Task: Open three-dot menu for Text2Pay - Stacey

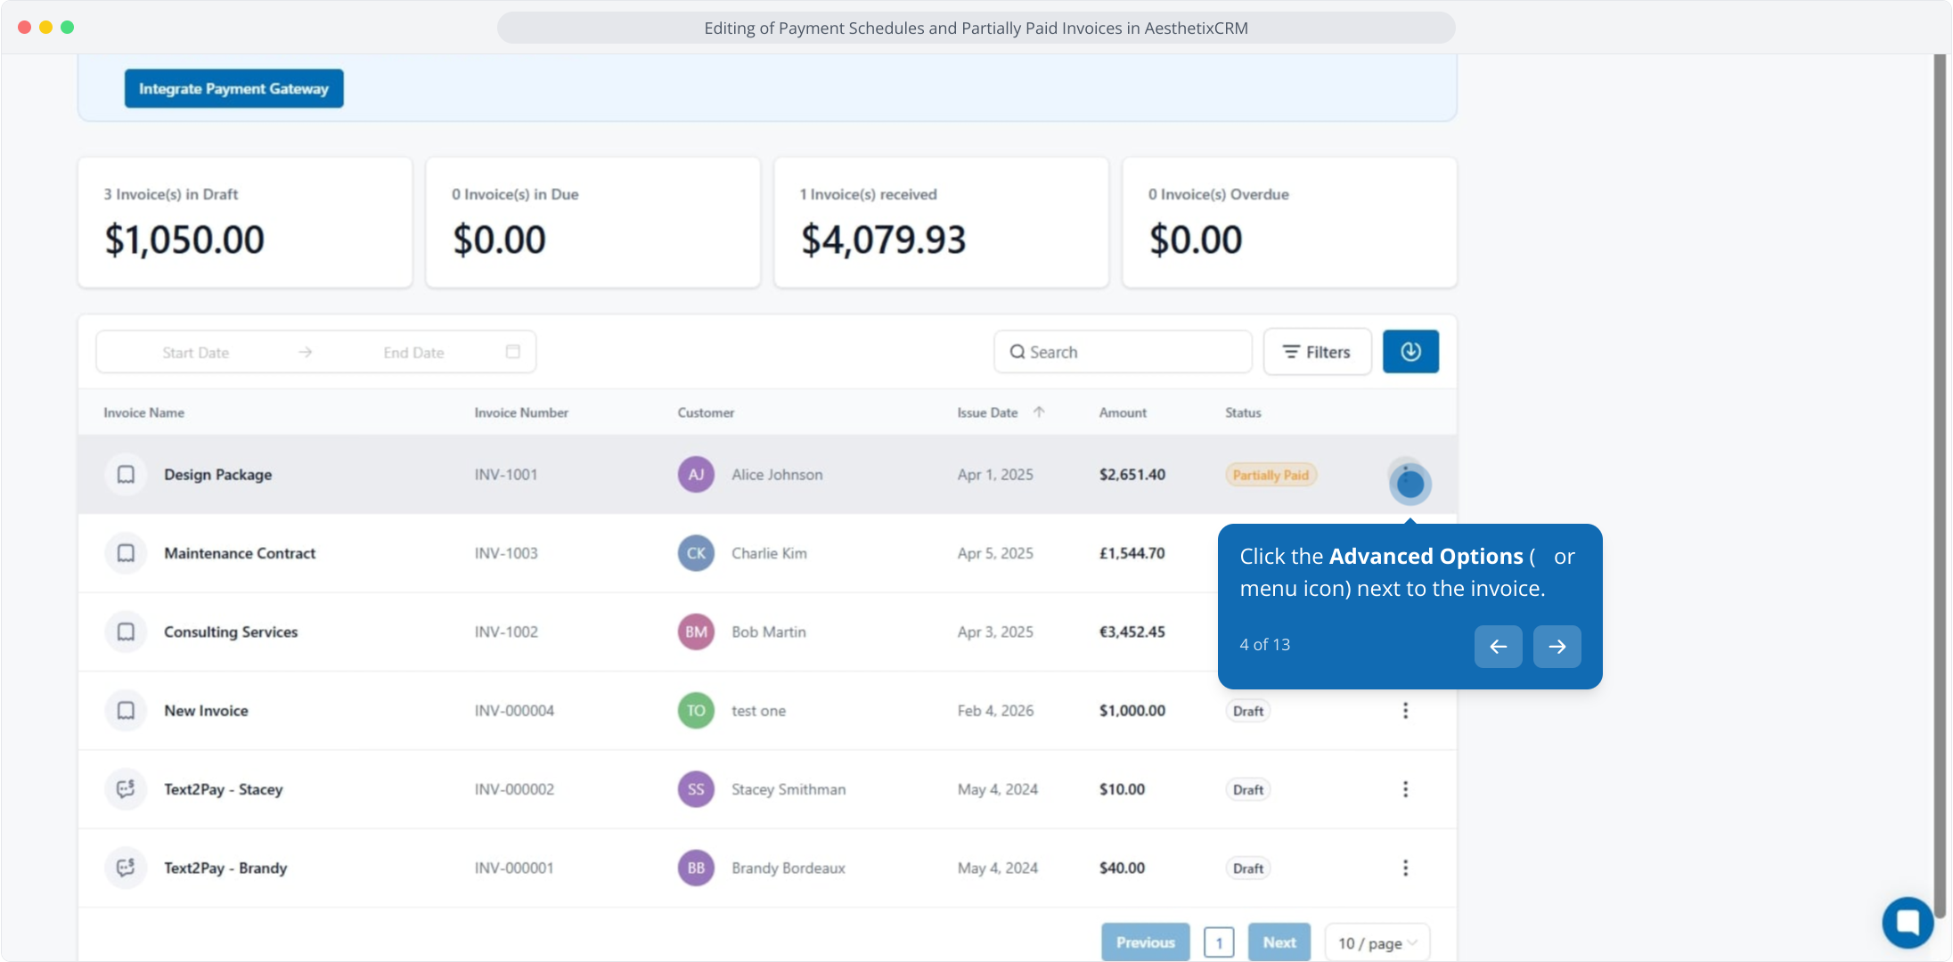Action: (1405, 789)
